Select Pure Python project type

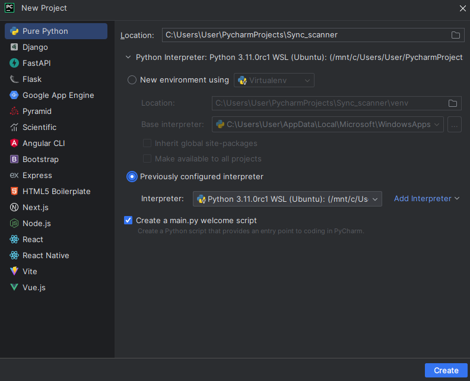pyautogui.click(x=56, y=31)
